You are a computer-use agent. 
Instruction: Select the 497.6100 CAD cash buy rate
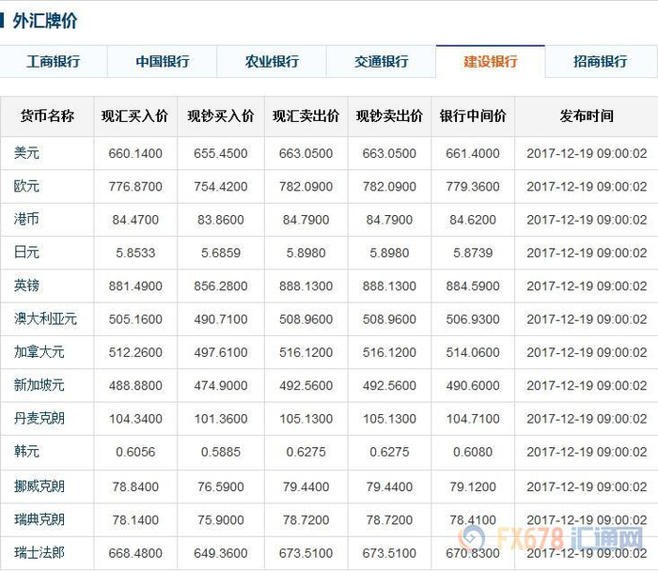pos(221,352)
